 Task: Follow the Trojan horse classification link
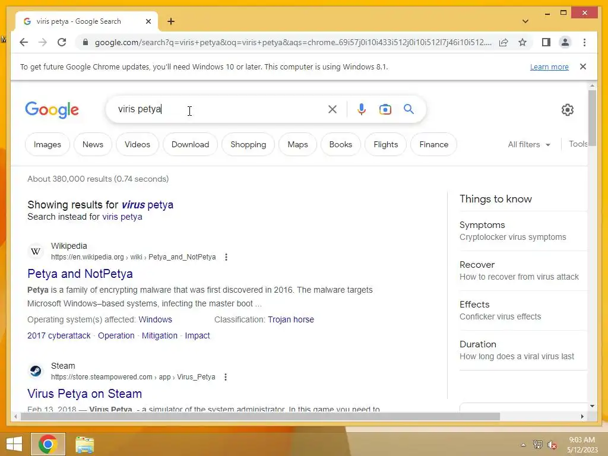coord(291,319)
